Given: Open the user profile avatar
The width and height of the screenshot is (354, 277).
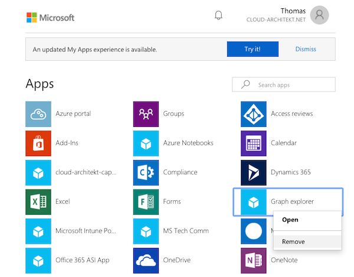Looking at the screenshot, I should 319,15.
